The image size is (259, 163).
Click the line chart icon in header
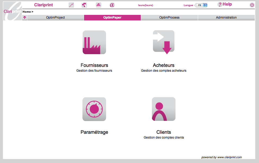[x=71, y=5]
